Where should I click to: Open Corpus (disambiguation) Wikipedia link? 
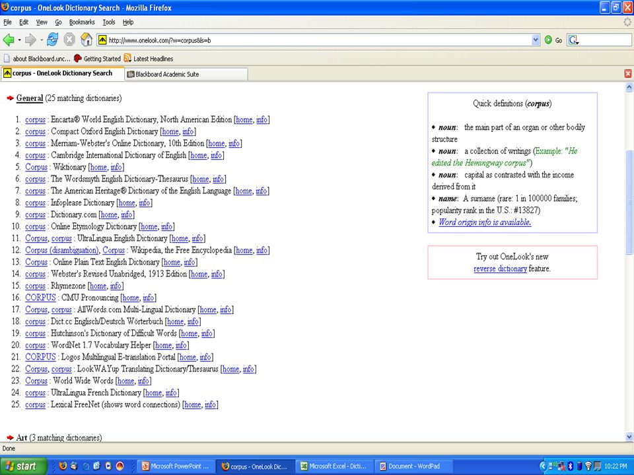[x=61, y=251]
